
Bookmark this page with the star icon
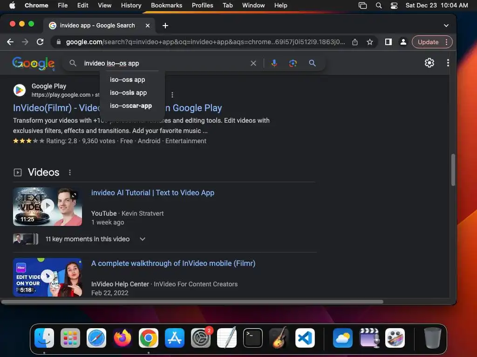click(369, 42)
